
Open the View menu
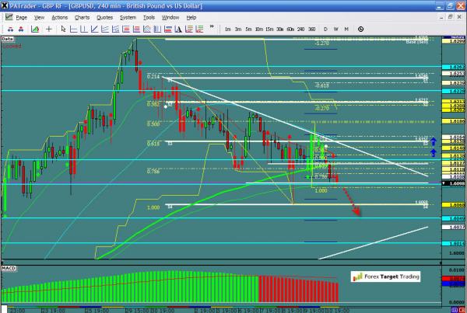pos(40,18)
